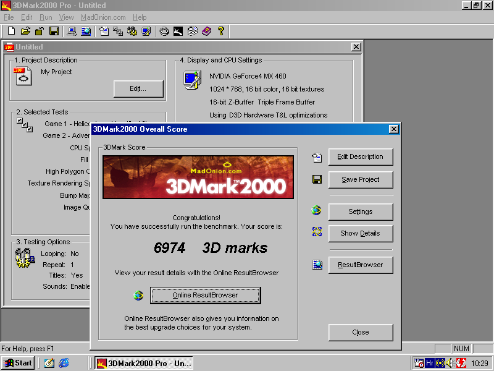Click the 'Game 1 - Helic' test entry

click(x=67, y=124)
